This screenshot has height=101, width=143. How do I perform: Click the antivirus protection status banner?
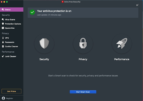click(x=83, y=13)
